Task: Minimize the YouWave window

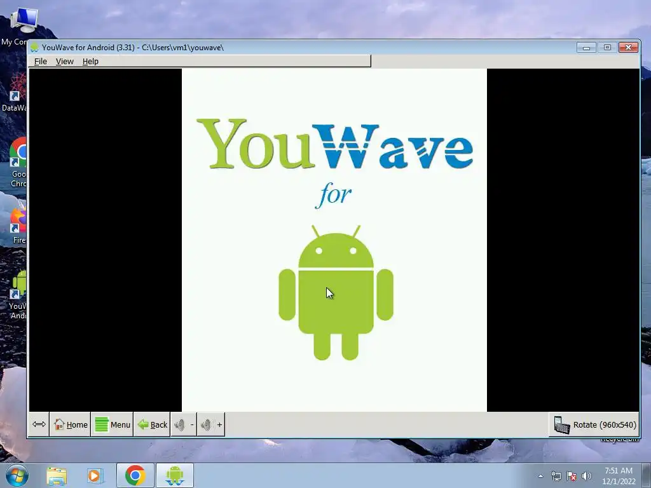Action: [x=586, y=47]
